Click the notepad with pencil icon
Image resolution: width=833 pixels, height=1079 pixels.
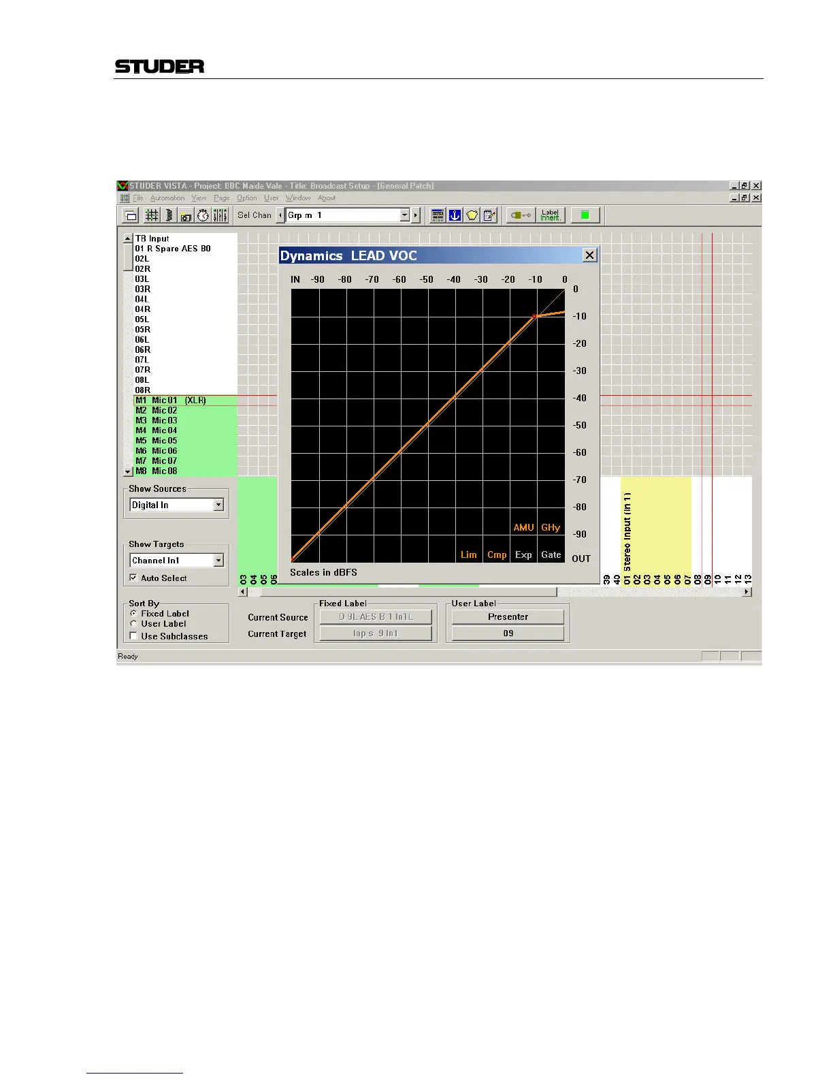click(489, 215)
